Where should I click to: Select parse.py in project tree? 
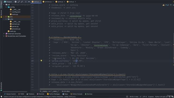15,26
